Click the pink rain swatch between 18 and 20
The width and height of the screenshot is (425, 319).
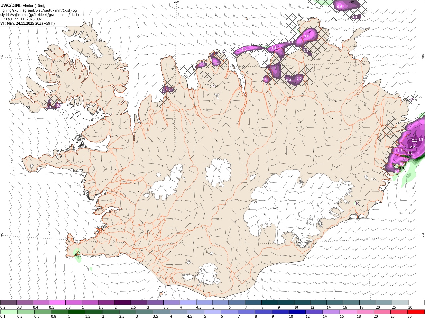tap(366, 312)
